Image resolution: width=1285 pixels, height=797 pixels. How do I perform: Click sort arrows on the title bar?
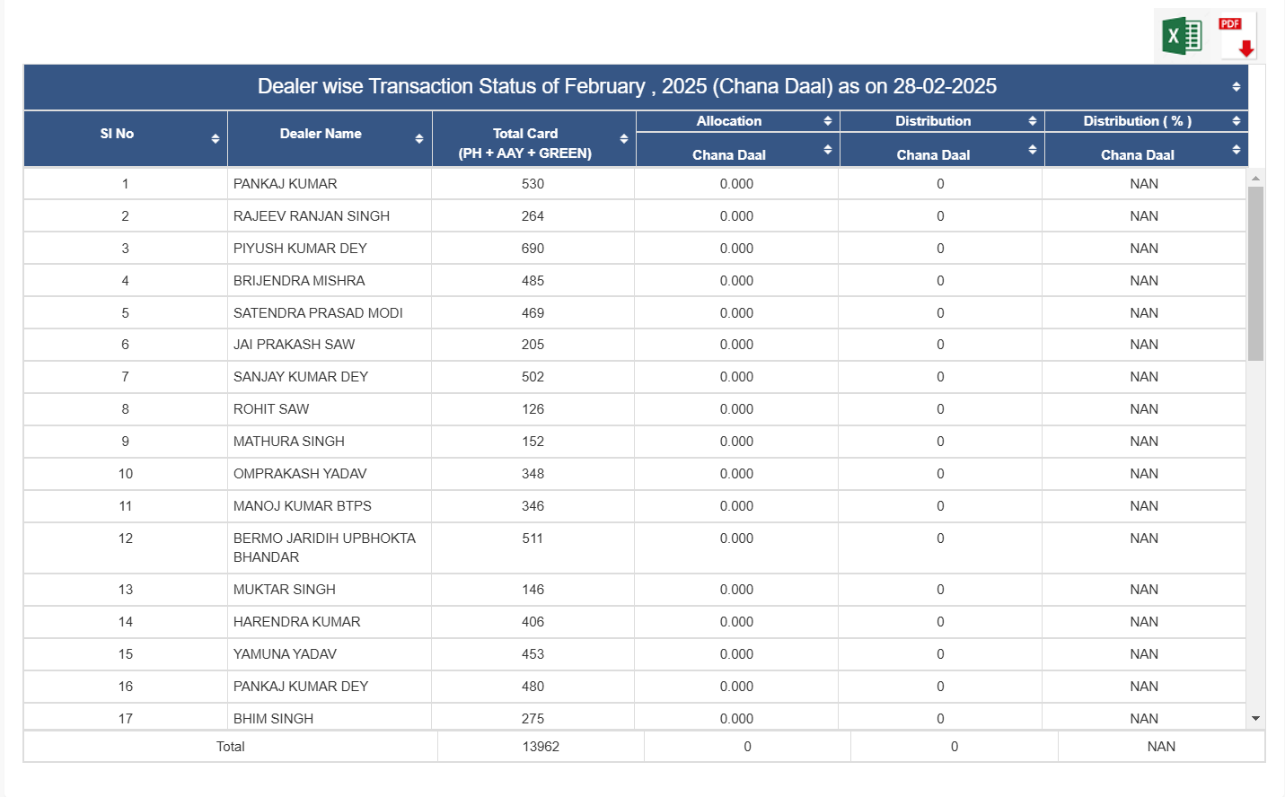click(x=1237, y=87)
